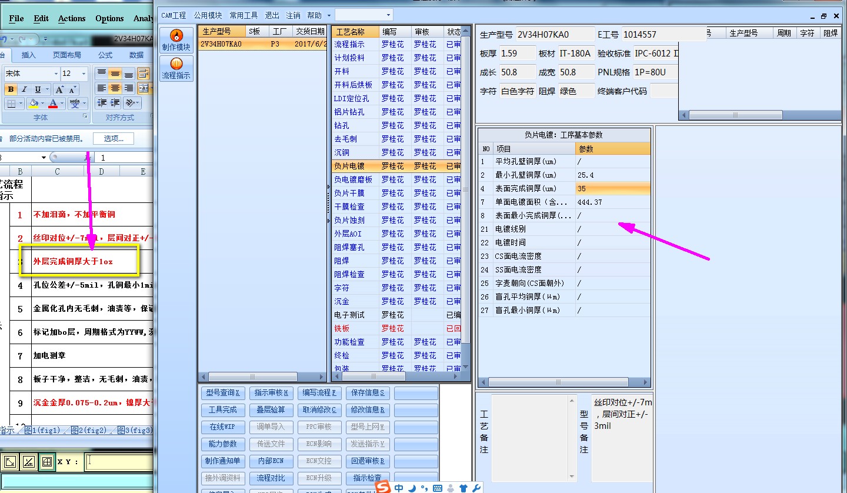Open the 制作模块 module icon
The height and width of the screenshot is (493, 847).
click(176, 40)
